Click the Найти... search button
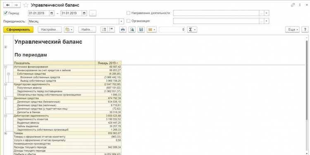 (x=87, y=29)
